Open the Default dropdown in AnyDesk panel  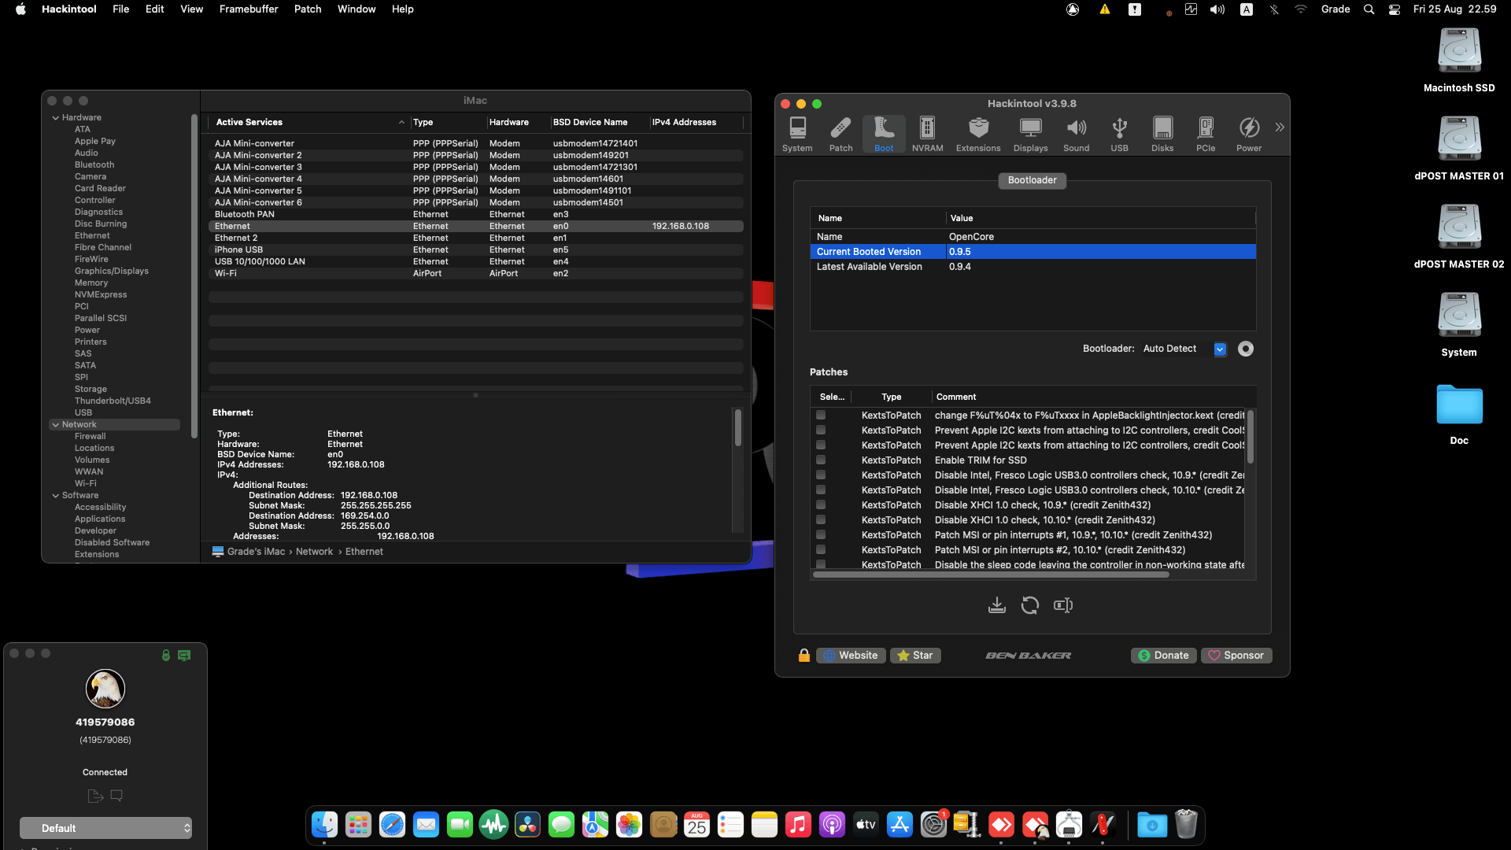coord(105,828)
